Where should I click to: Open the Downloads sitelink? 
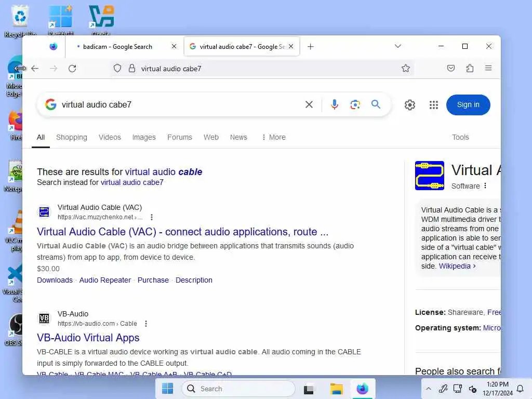pyautogui.click(x=55, y=280)
